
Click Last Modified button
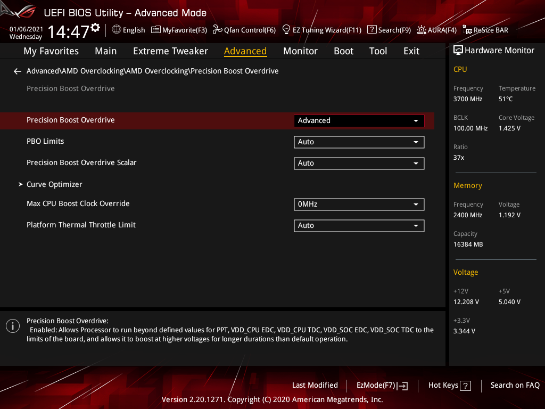tap(315, 386)
